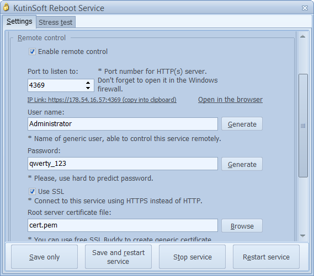Click the KutinSoft lock icon in title bar
The image size is (314, 276).
6,7
